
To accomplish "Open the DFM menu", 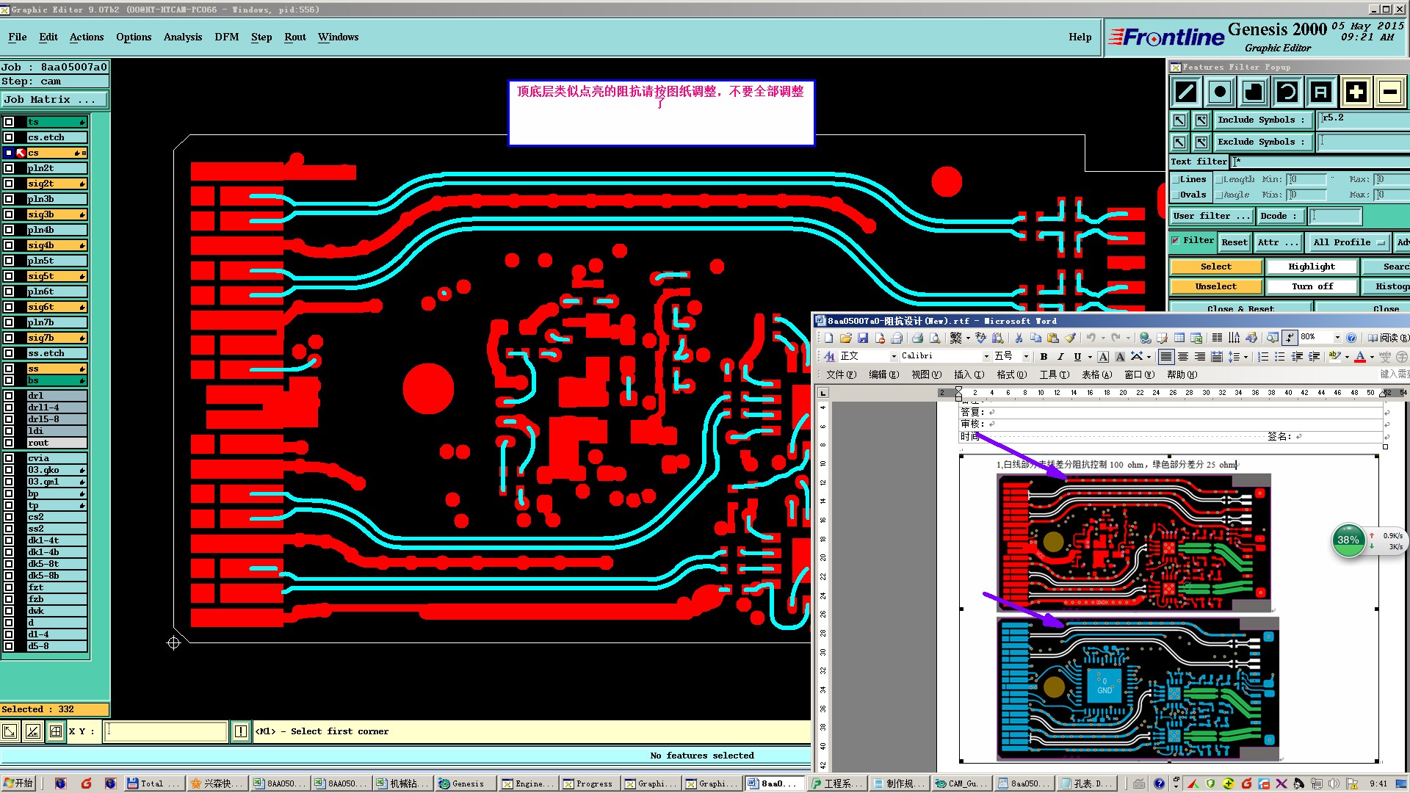I will point(226,37).
